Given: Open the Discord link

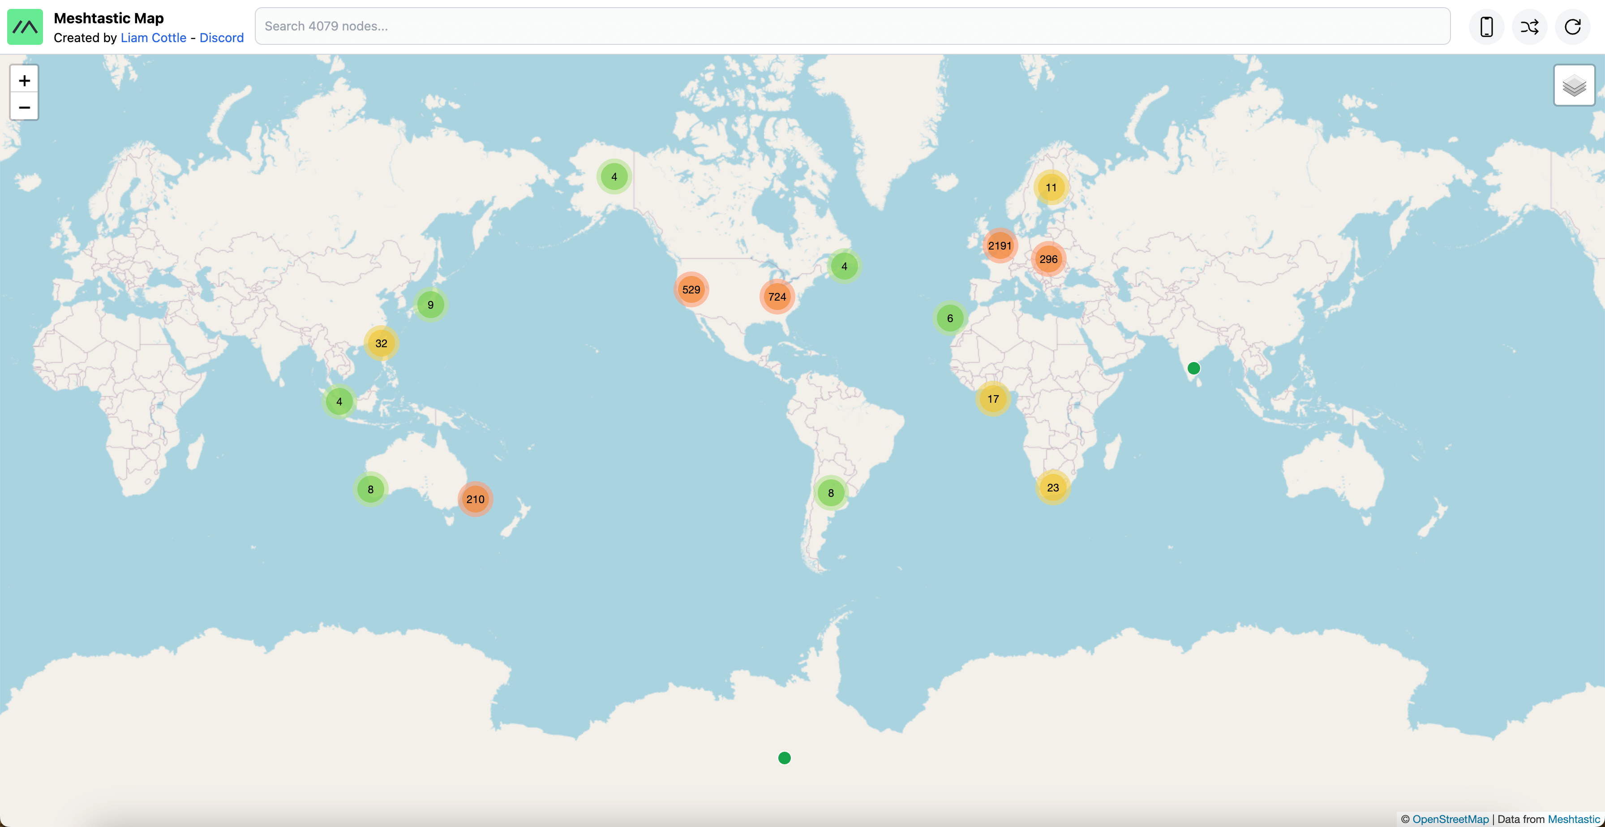Looking at the screenshot, I should pos(221,38).
